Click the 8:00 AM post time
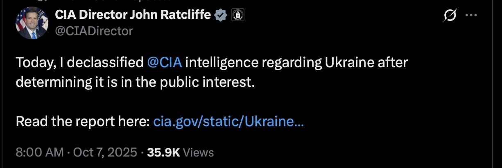The height and width of the screenshot is (168, 502). click(x=39, y=153)
